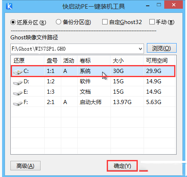Click the K application logo icon
Viewport: 187px width, 177px height.
tap(9, 6)
